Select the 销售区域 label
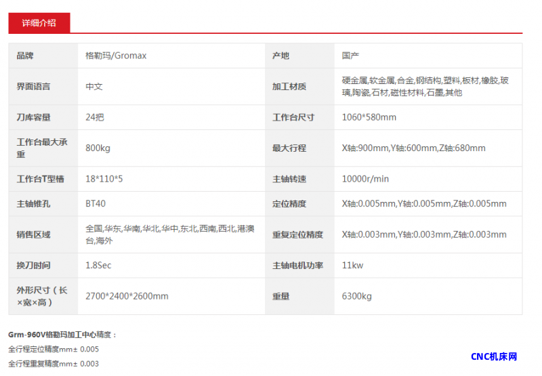 click(33, 234)
